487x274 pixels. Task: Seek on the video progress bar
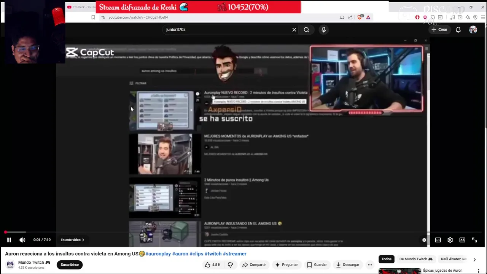(243, 232)
